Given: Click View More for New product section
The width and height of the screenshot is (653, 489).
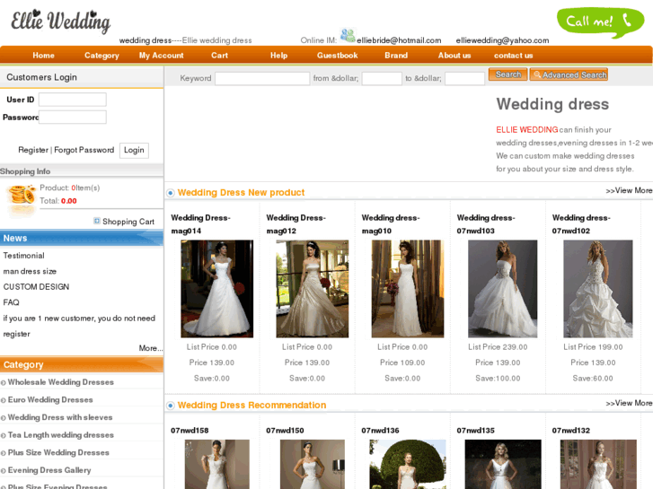Looking at the screenshot, I should 629,190.
